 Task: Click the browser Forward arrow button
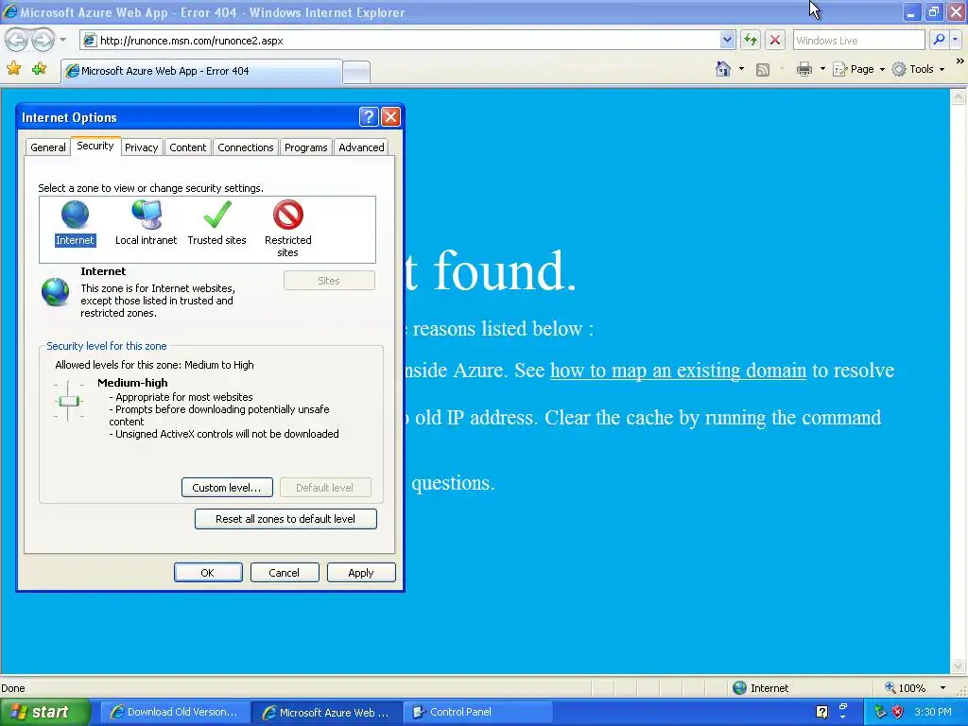point(43,41)
